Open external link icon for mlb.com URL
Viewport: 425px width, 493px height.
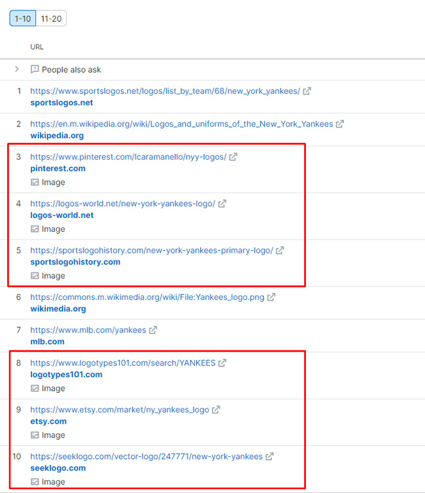point(153,330)
